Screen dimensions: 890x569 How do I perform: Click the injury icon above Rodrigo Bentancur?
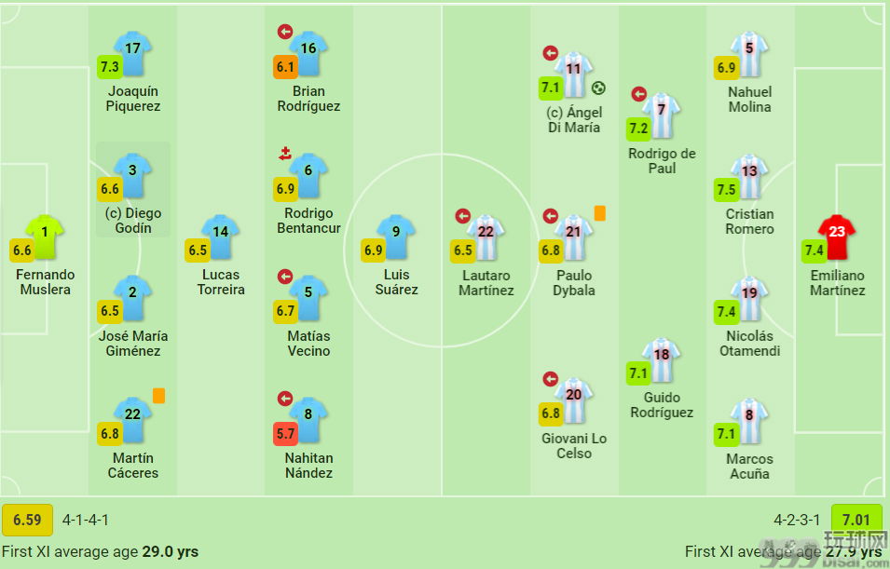(285, 153)
